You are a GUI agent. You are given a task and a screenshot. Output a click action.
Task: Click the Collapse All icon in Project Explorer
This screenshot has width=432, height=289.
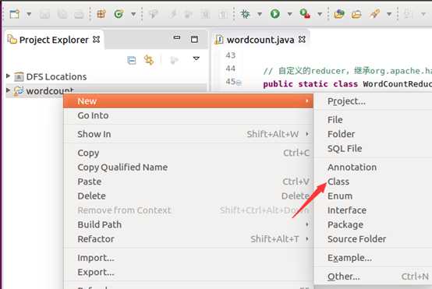point(132,60)
